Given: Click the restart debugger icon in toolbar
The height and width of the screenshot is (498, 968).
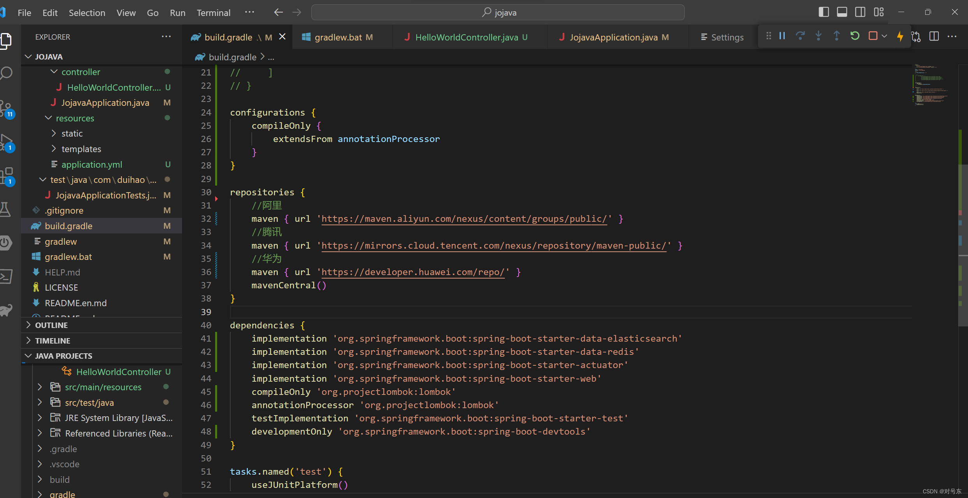Looking at the screenshot, I should point(856,37).
